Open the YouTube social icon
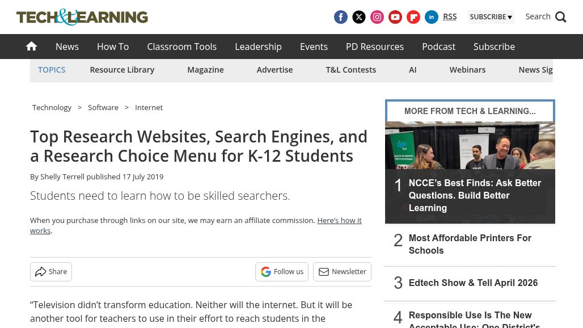The width and height of the screenshot is (583, 328). point(395,17)
